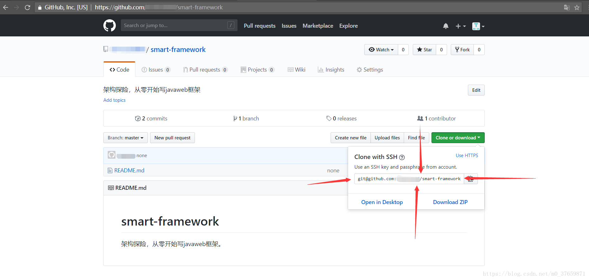Open README.md's commit message "none"
The width and height of the screenshot is (589, 280).
(x=333, y=170)
